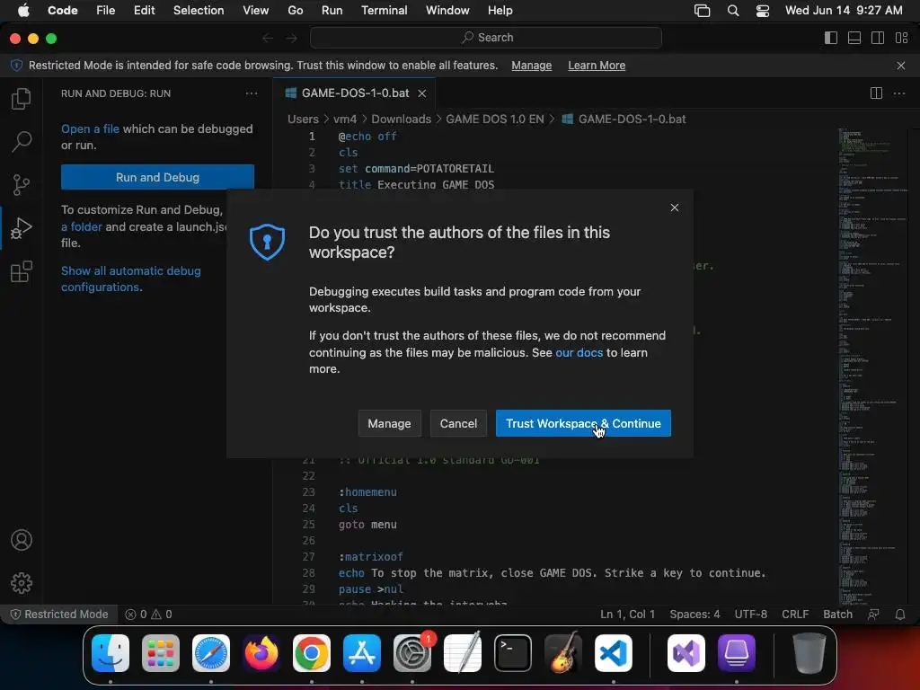The width and height of the screenshot is (920, 690).
Task: Click the Manage button in the dialog
Action: point(390,424)
